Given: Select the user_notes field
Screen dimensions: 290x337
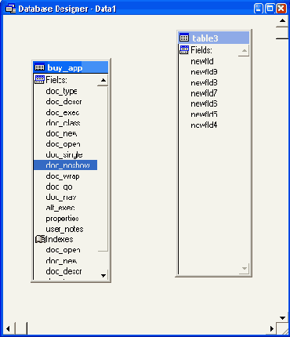Looking at the screenshot, I should pos(64,229).
